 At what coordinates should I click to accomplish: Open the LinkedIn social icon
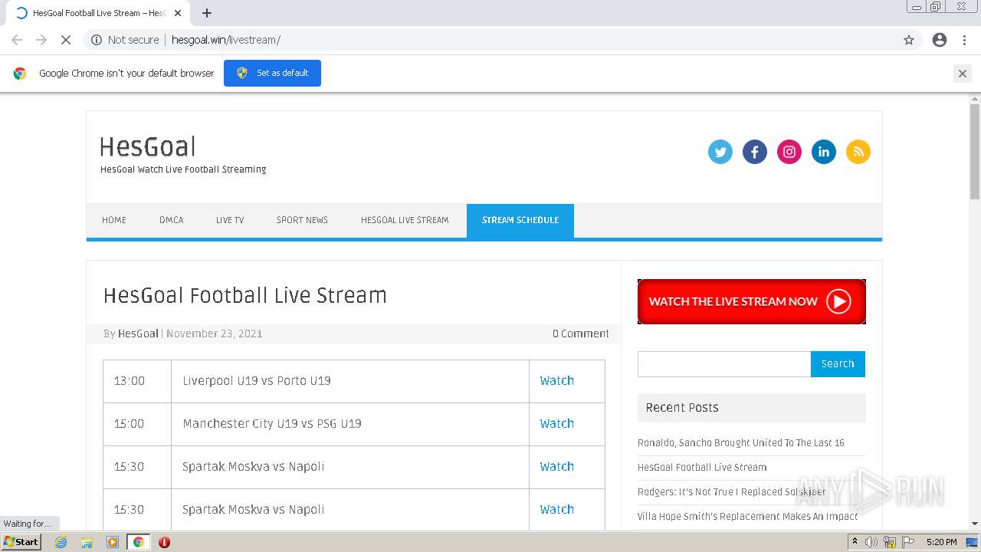point(824,152)
